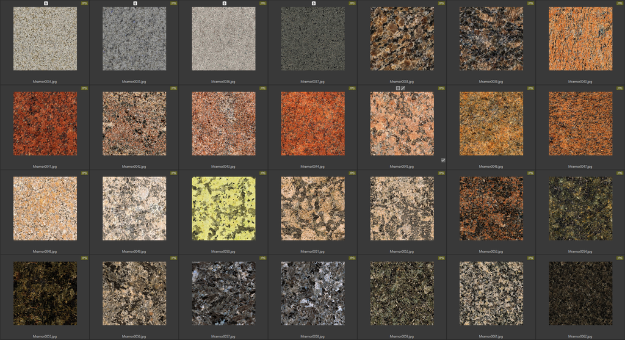
Task: Select the Mramor0038.jpg brown granite thumbnail
Action: pos(402,38)
